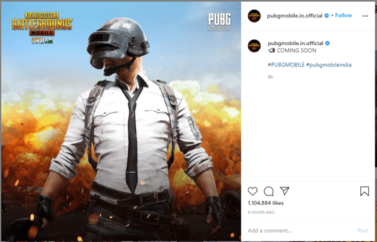The width and height of the screenshot is (377, 242).
Task: Click the 9h caption timestamp
Action: click(x=270, y=77)
